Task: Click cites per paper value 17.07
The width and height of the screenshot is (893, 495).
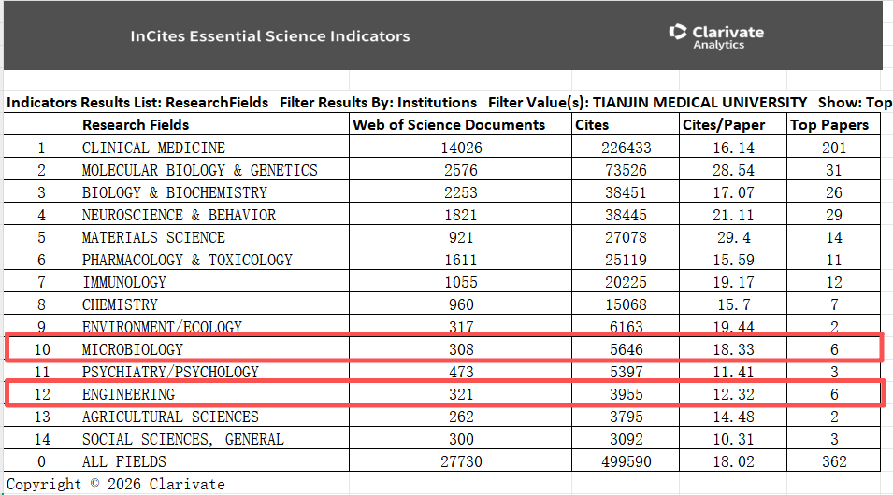Action: click(x=733, y=192)
